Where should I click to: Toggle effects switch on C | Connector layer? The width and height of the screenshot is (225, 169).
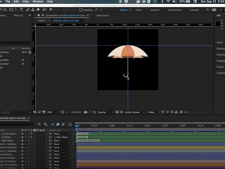31,134
